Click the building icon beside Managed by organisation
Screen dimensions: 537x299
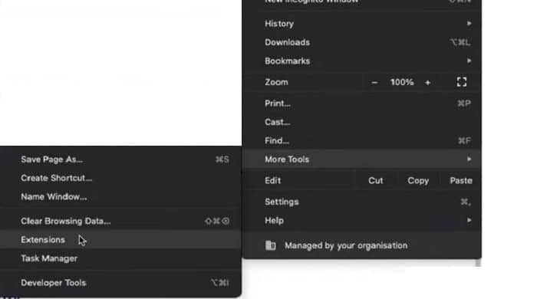[270, 245]
